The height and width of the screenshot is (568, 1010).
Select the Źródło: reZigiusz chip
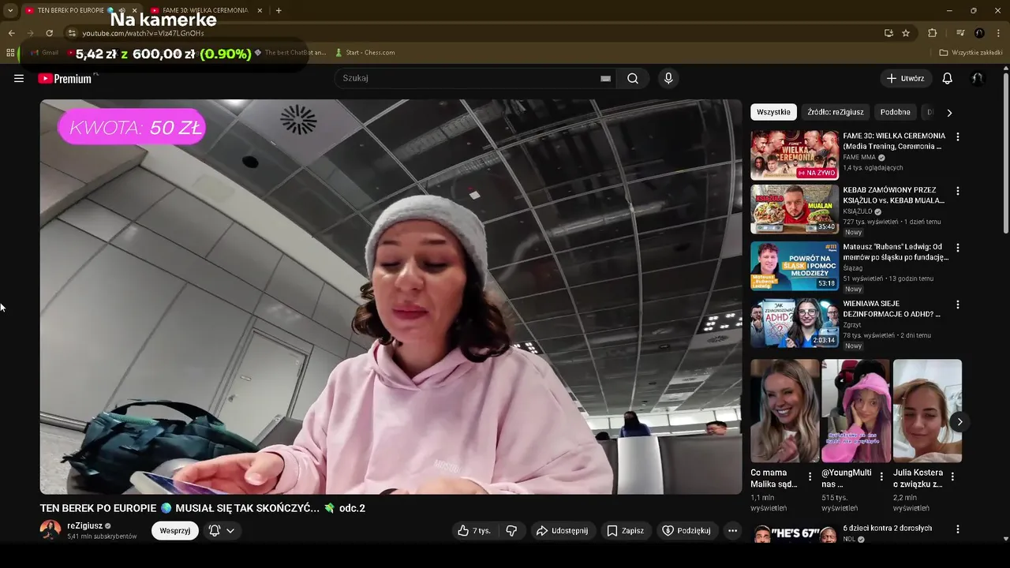[x=836, y=112]
